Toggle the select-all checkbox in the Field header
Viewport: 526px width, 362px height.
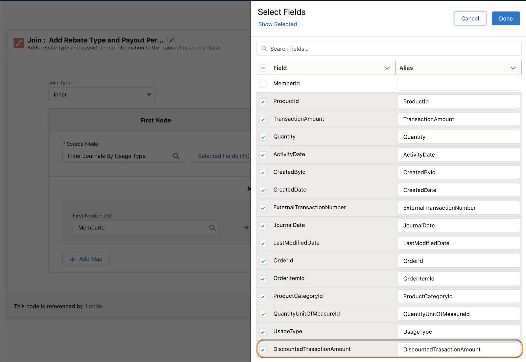[x=263, y=68]
